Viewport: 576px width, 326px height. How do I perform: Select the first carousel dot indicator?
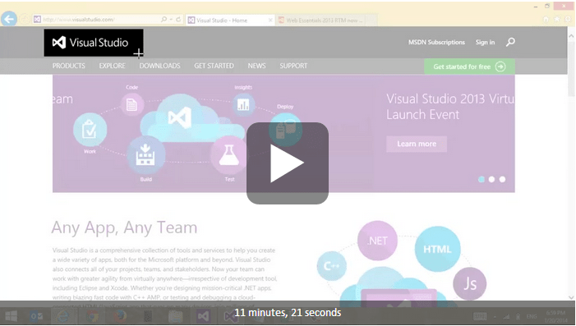(482, 179)
